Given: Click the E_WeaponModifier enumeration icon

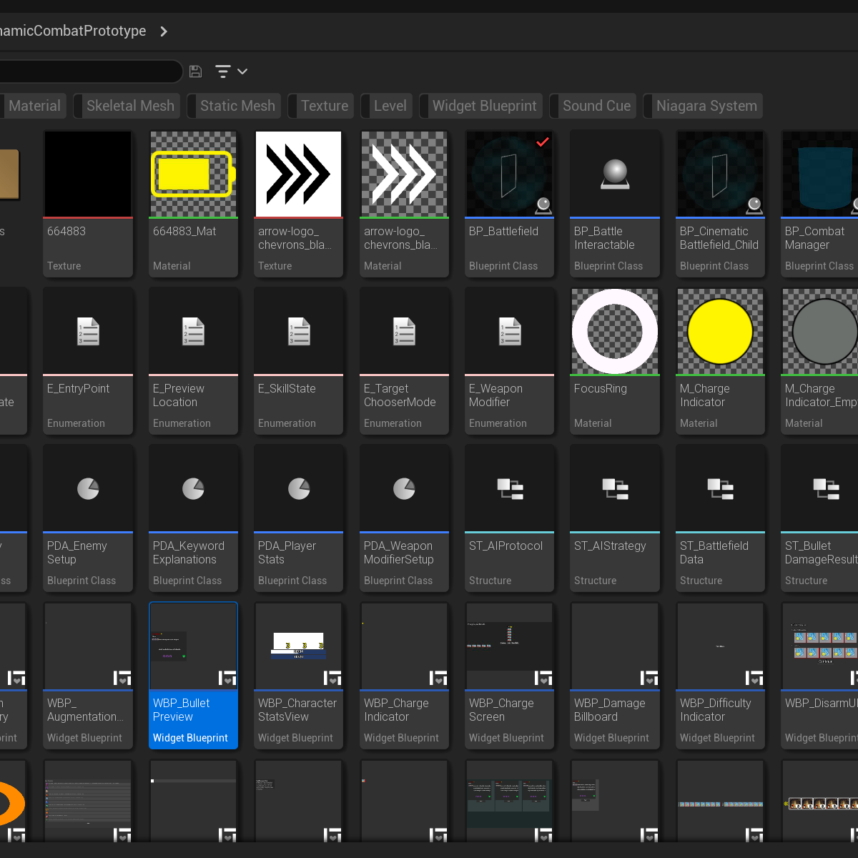Looking at the screenshot, I should [x=509, y=332].
